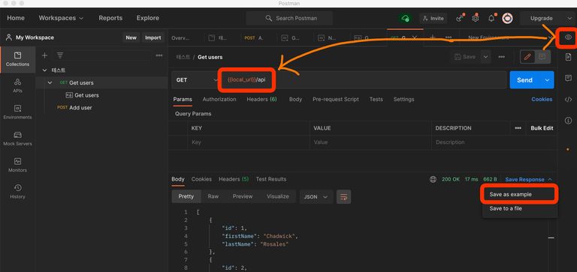Image resolution: width=577 pixels, height=272 pixels.
Task: Click the user avatar icon
Action: coord(507,18)
